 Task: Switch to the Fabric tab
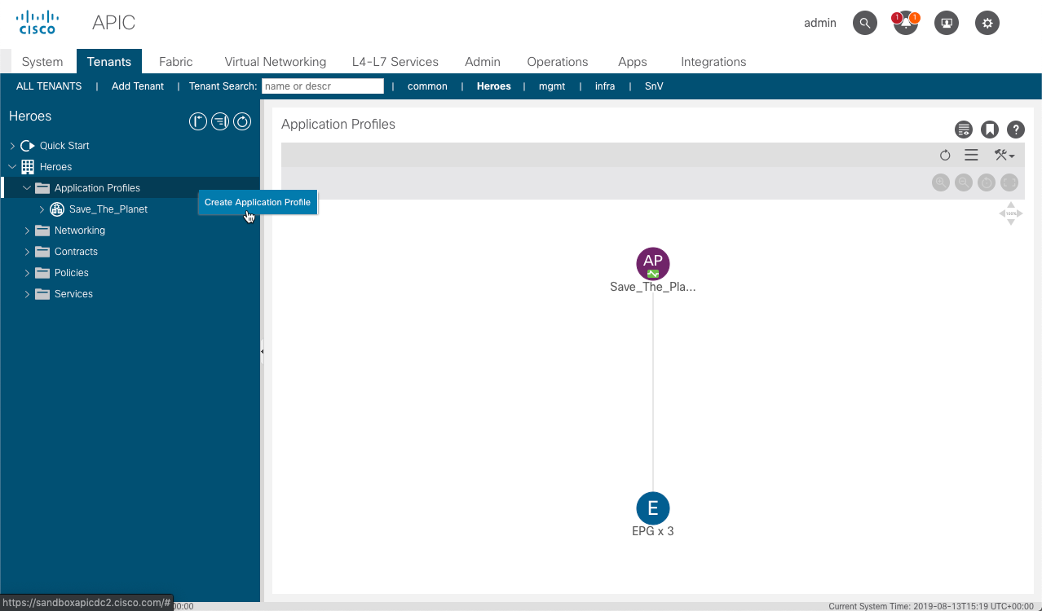(175, 61)
